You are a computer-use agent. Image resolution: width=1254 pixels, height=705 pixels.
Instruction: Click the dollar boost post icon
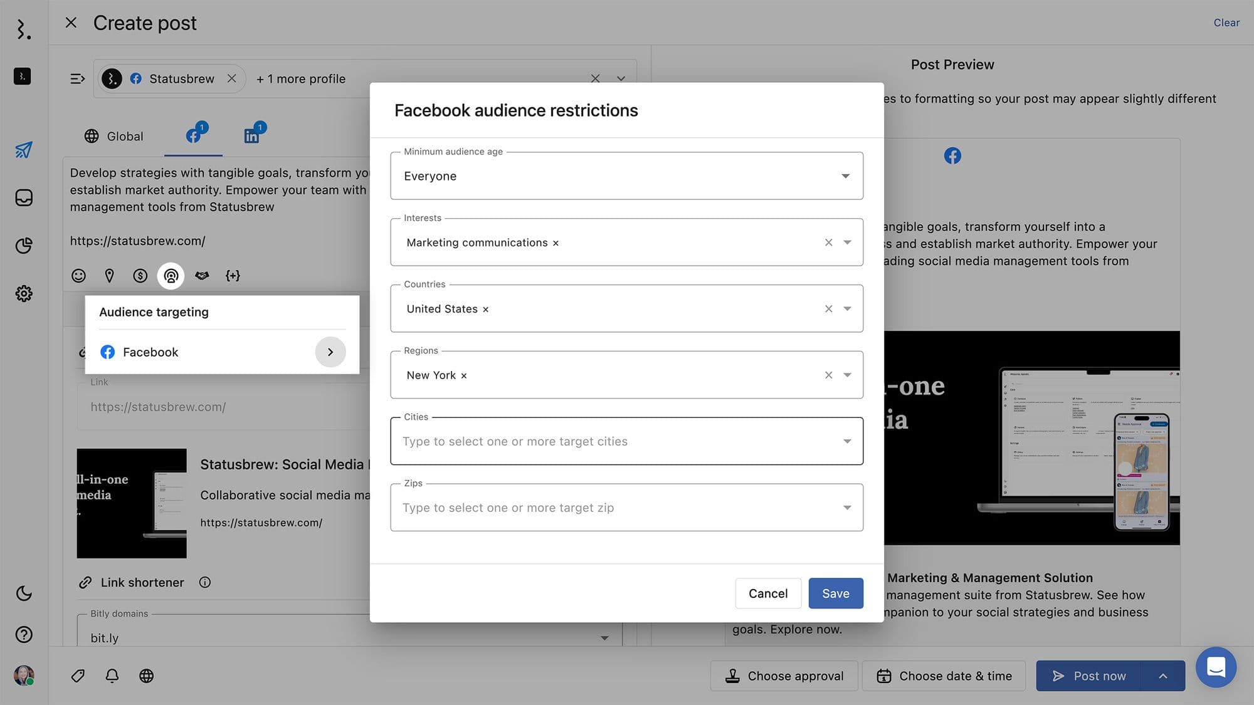point(140,276)
